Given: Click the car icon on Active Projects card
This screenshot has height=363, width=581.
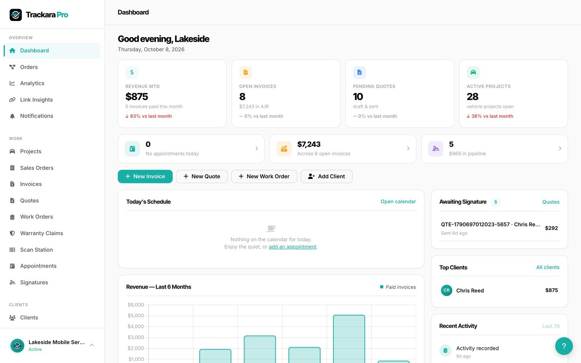Looking at the screenshot, I should click(x=473, y=72).
